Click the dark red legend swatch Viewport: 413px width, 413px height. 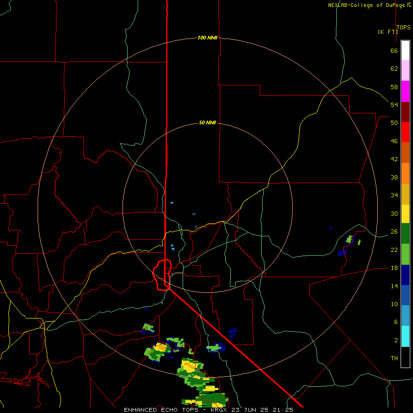point(405,112)
